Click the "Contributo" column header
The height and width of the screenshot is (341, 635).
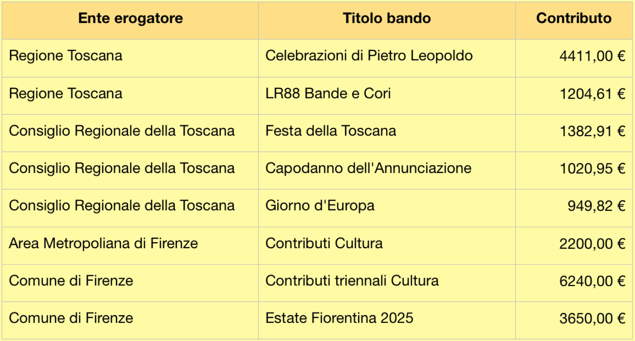574,18
